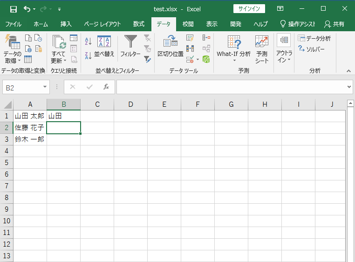Expand the What-If 分析 dropdown
355x262 pixels.
234,61
